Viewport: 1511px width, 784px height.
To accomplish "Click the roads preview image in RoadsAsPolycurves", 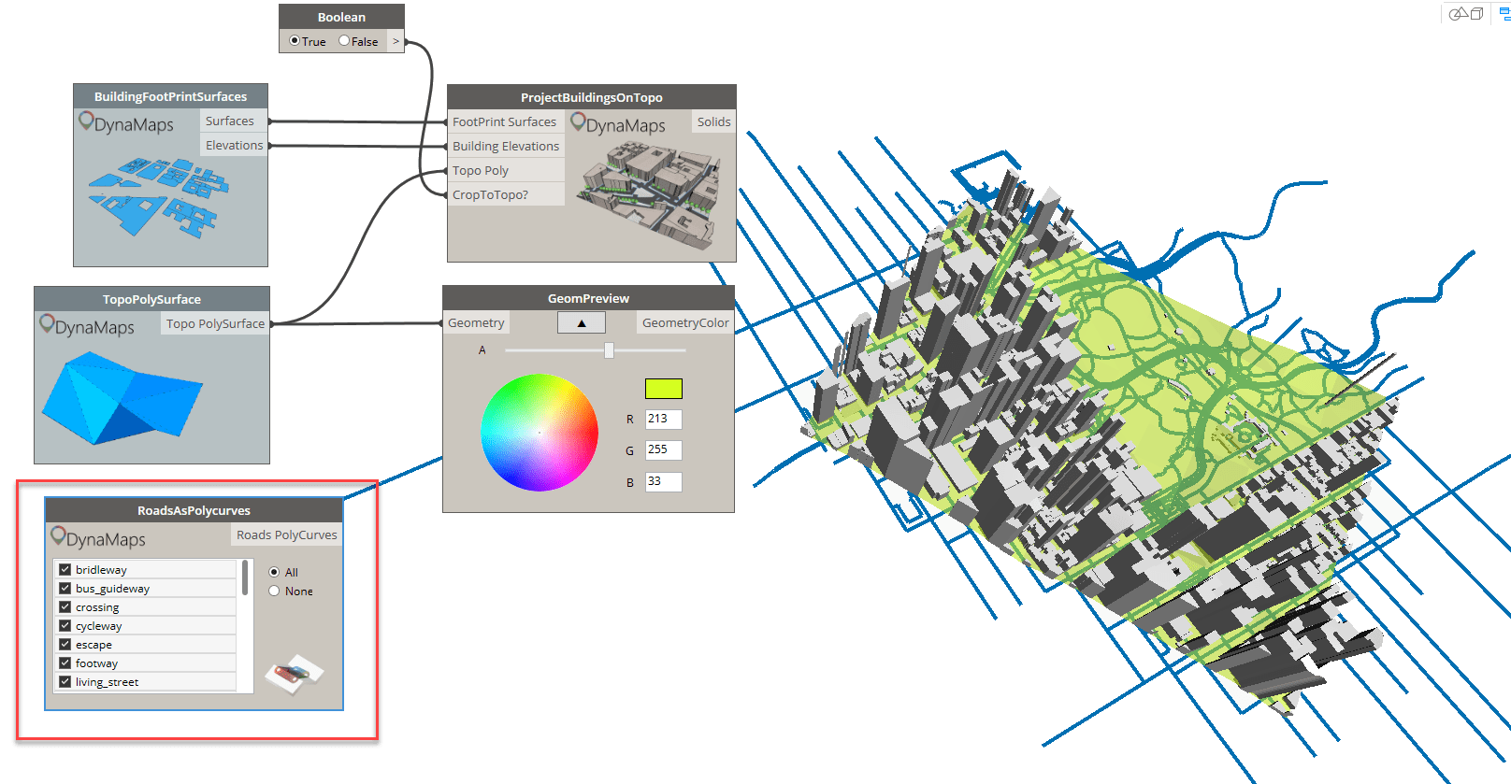I will (294, 673).
